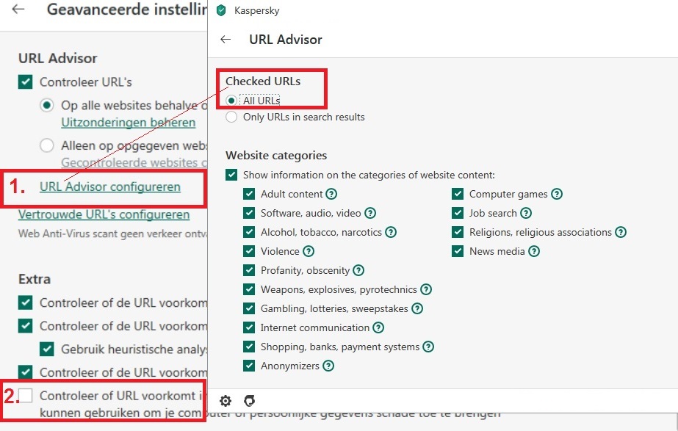The height and width of the screenshot is (431, 678).
Task: Enable the unchecked Controleer of URL voorkomt box
Action: click(x=26, y=395)
